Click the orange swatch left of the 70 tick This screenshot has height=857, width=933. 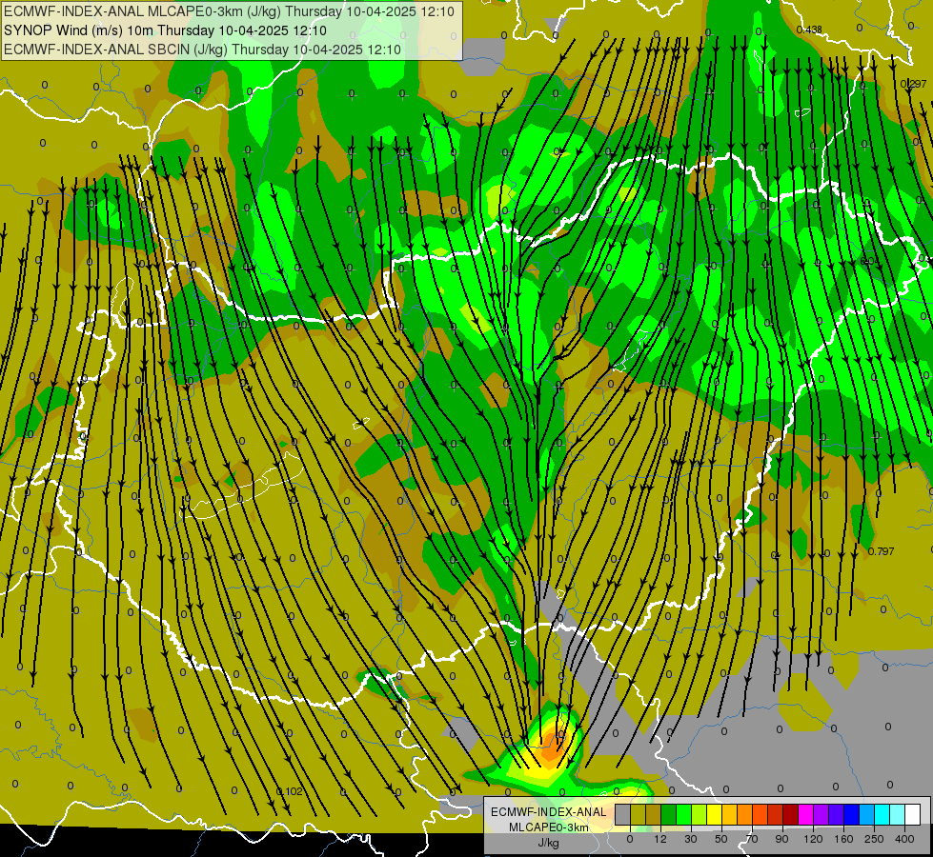[745, 814]
